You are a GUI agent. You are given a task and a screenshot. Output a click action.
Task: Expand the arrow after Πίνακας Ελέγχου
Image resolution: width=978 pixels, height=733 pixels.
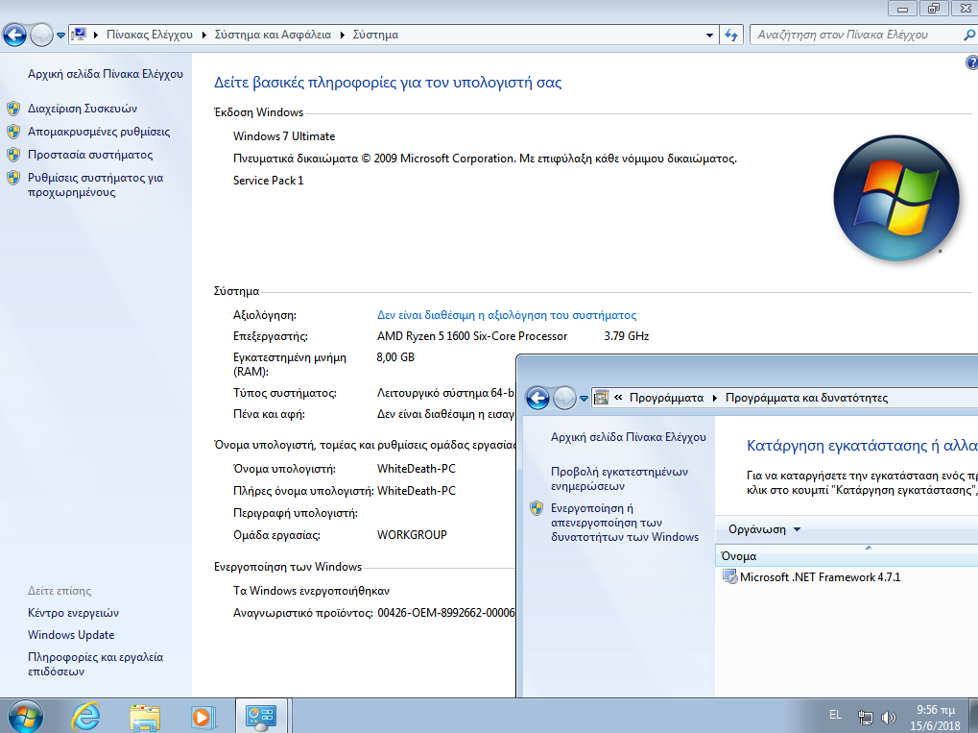click(204, 35)
